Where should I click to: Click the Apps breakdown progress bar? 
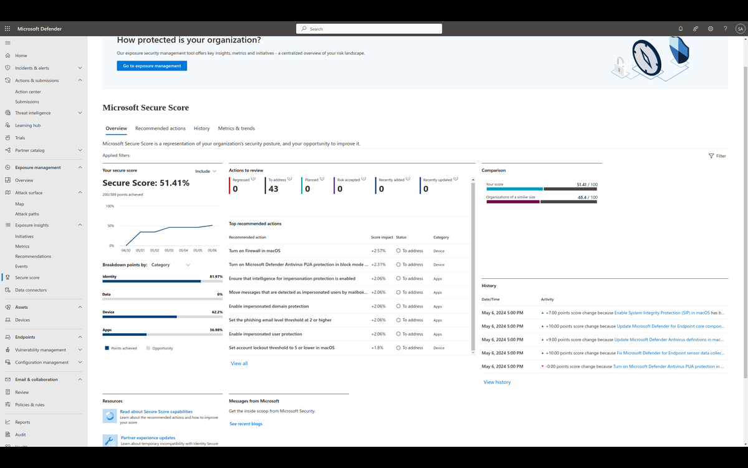pyautogui.click(x=162, y=334)
